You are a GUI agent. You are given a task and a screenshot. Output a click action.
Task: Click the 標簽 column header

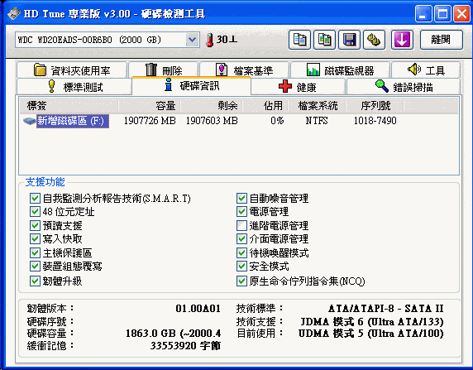(69, 106)
